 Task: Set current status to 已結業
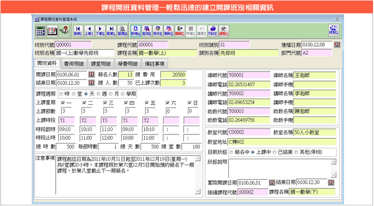coord(276,152)
